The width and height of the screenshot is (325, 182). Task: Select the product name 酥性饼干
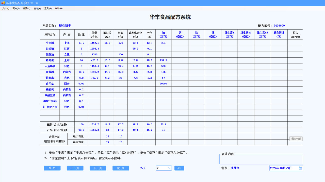coord(66,25)
